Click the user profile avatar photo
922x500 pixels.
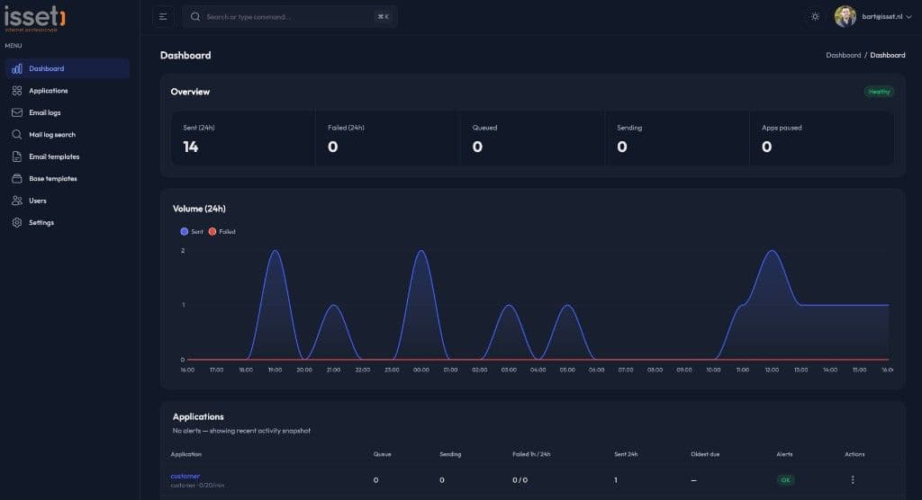coord(845,16)
